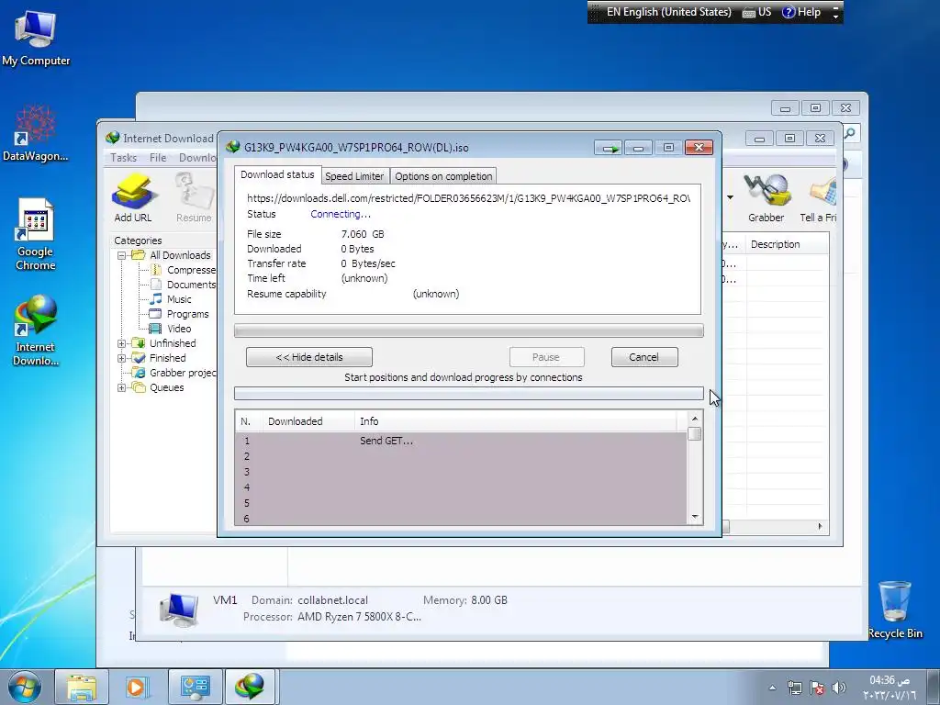Click the main download progress bar
Image resolution: width=940 pixels, height=705 pixels.
(469, 330)
